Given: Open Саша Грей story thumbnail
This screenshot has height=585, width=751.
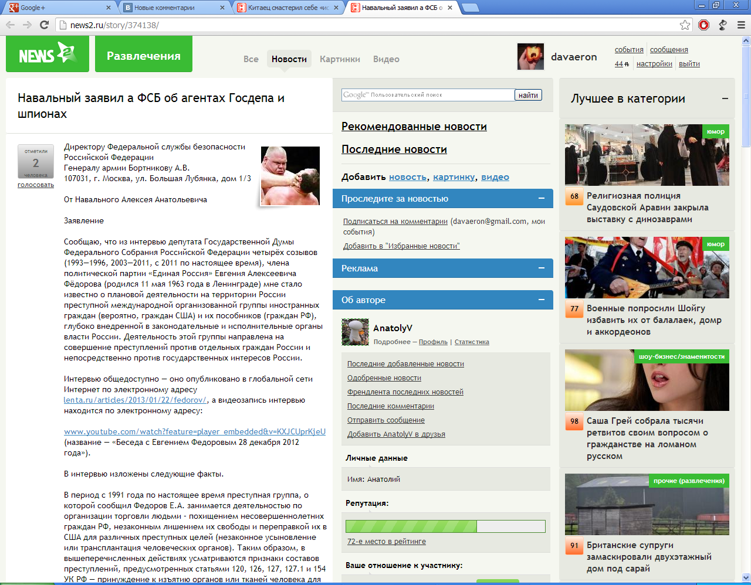Looking at the screenshot, I should click(x=647, y=380).
